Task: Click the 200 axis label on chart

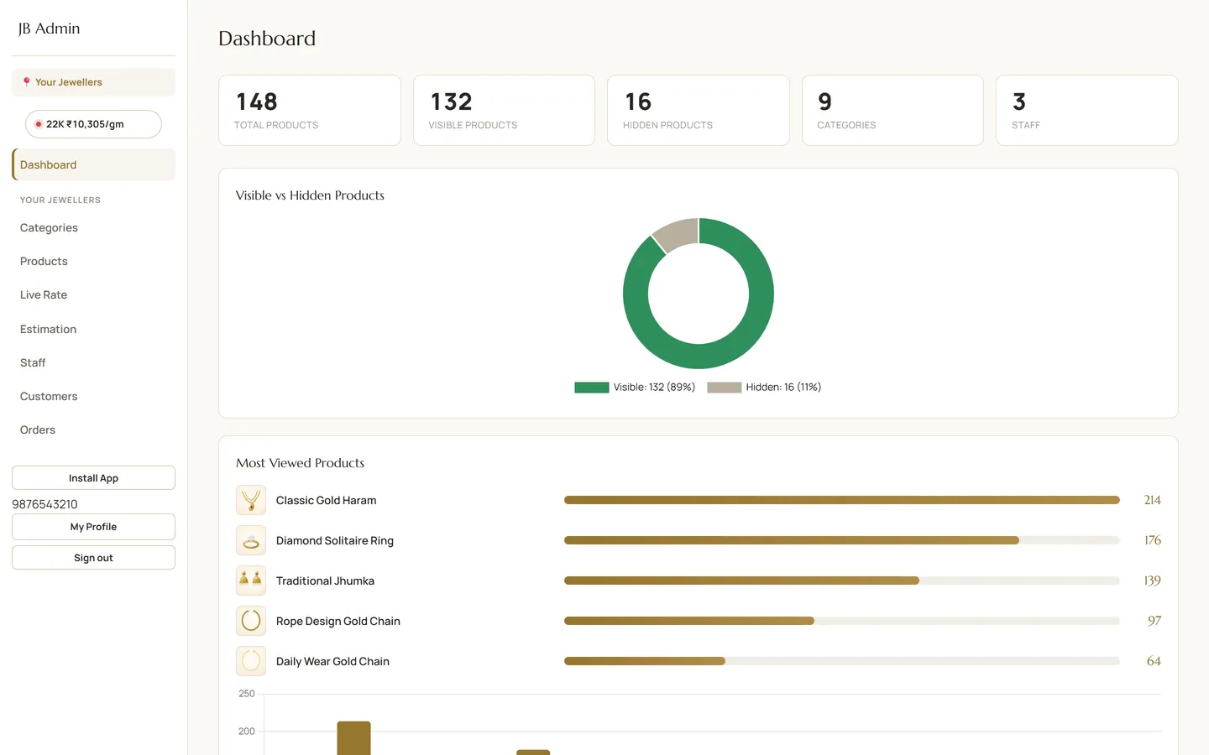Action: [x=247, y=732]
